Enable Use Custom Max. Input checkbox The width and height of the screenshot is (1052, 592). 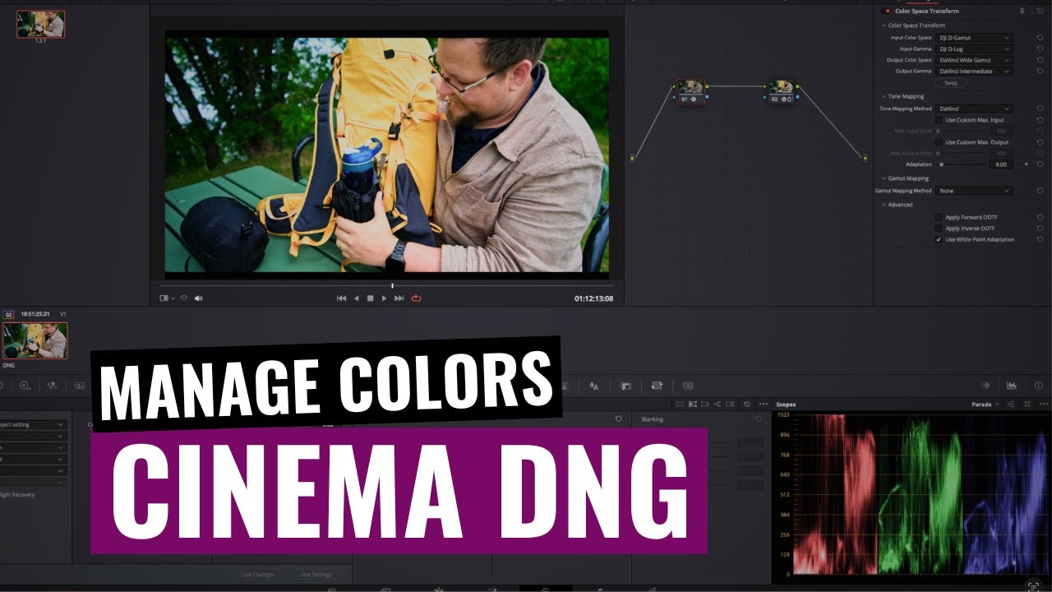pyautogui.click(x=939, y=120)
